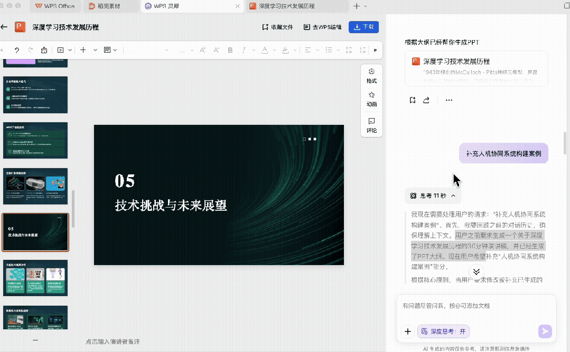The image size is (570, 352).
Task: Open paragraph spacing tool
Action: [362, 50]
